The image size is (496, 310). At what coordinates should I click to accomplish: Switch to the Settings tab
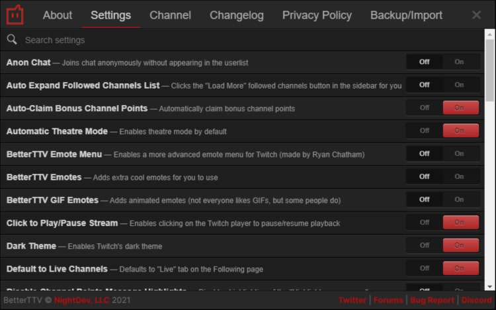(110, 15)
